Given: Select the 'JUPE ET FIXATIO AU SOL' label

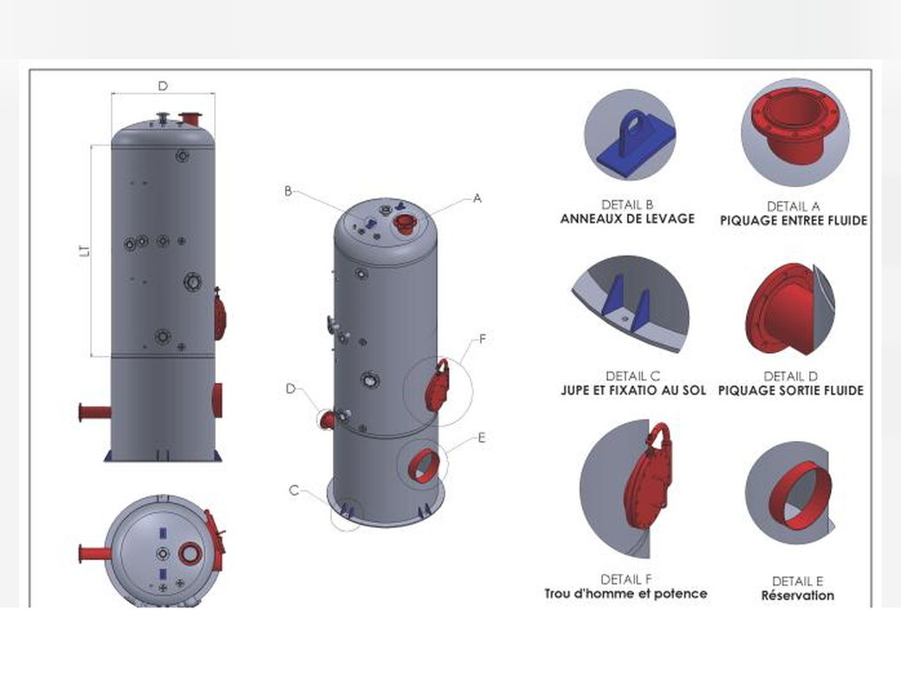Looking at the screenshot, I should 633,390.
